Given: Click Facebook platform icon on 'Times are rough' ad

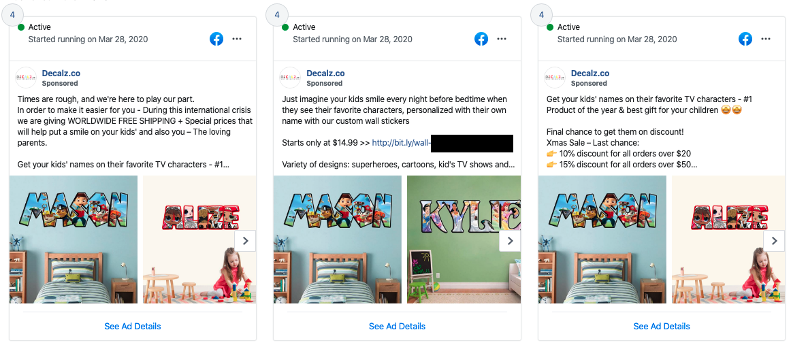Looking at the screenshot, I should tap(216, 39).
